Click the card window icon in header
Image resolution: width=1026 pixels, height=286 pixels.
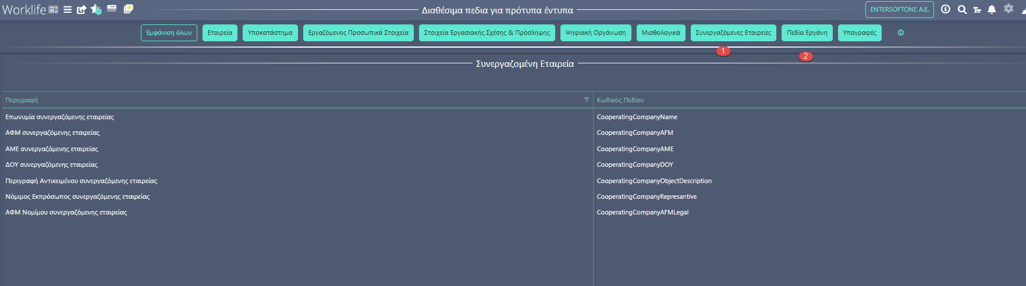(112, 9)
